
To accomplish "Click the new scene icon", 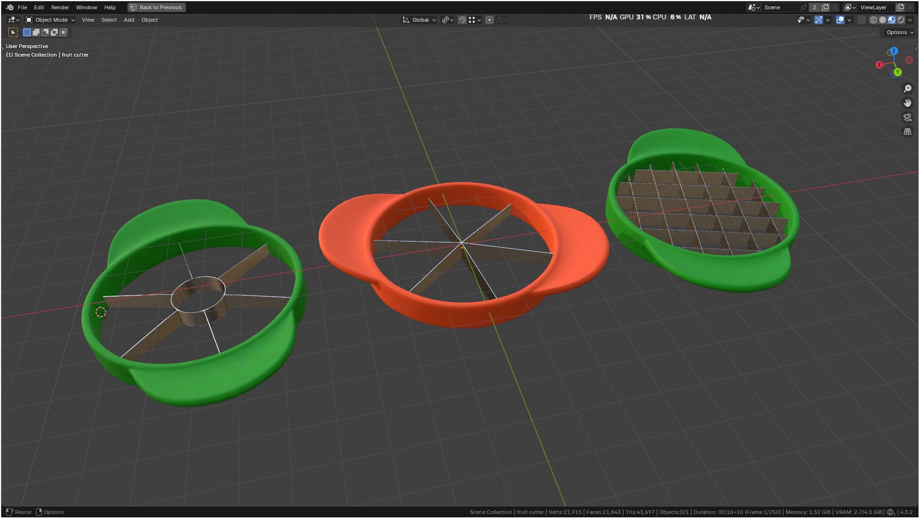I will (825, 7).
